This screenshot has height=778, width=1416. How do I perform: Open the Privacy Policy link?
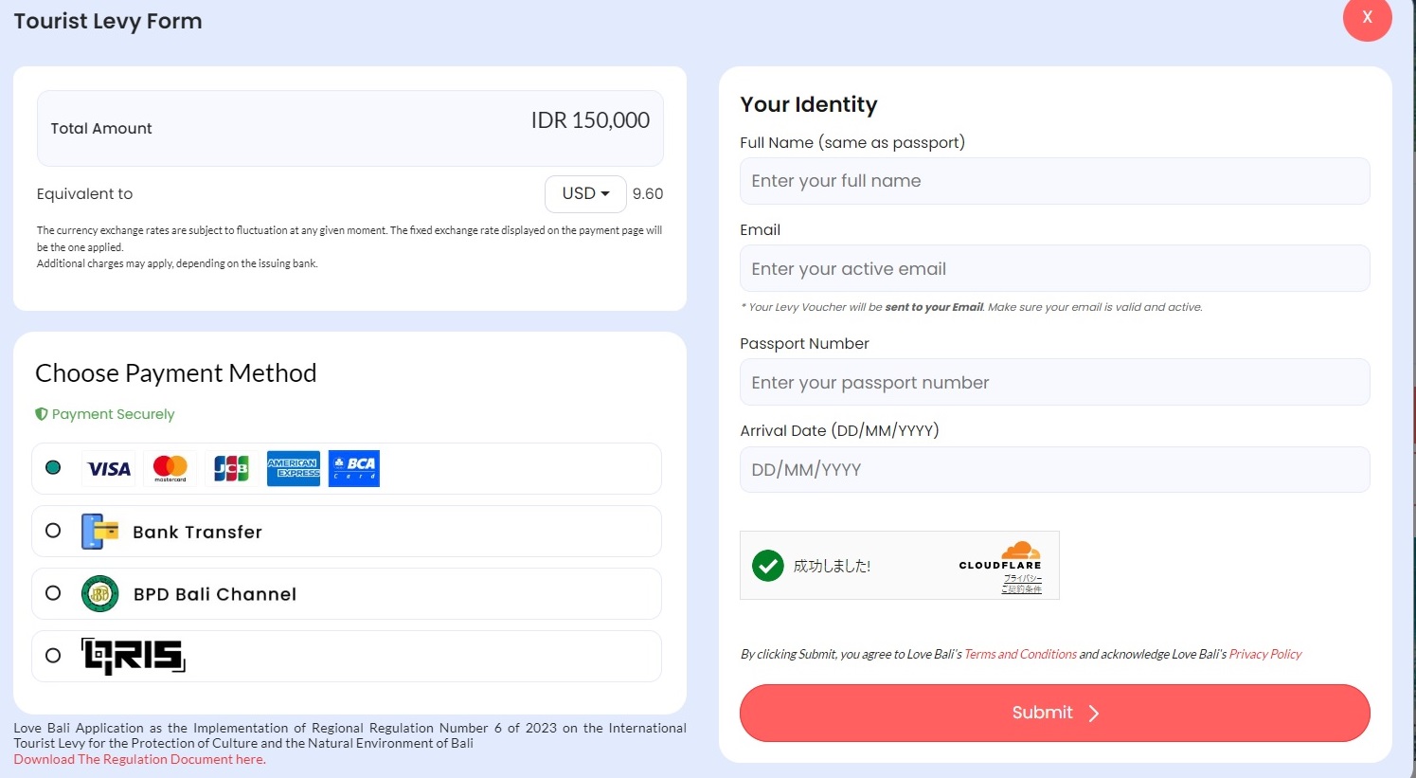click(1265, 654)
